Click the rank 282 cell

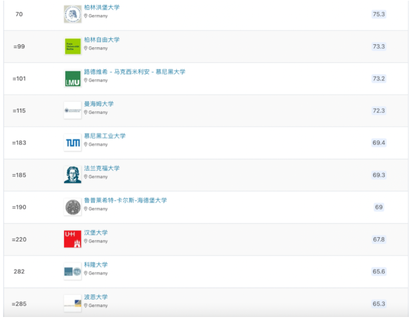point(19,272)
